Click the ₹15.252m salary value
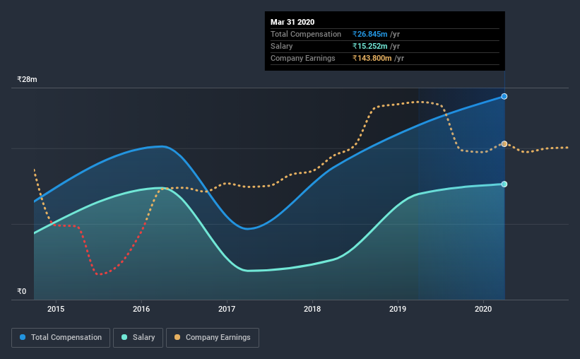 [x=370, y=46]
